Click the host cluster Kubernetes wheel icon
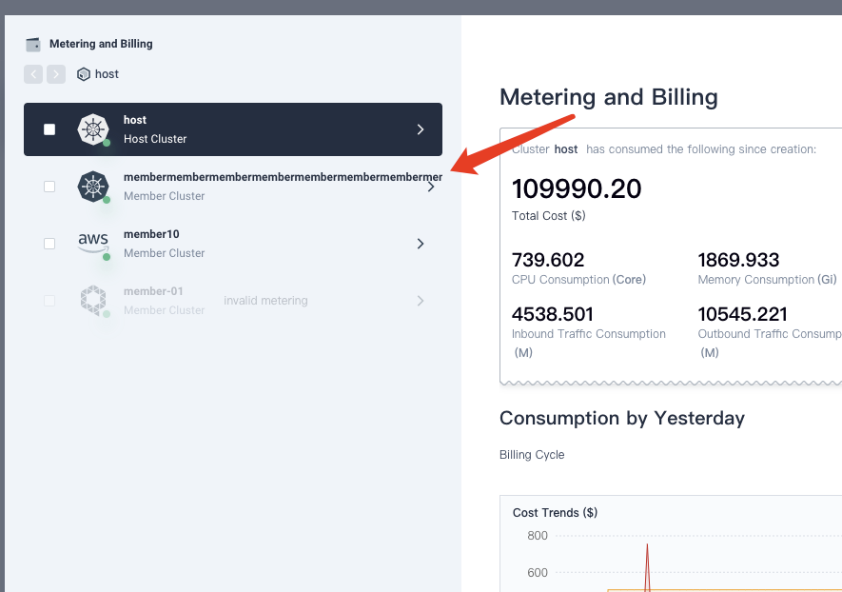The image size is (842, 592). [x=93, y=129]
